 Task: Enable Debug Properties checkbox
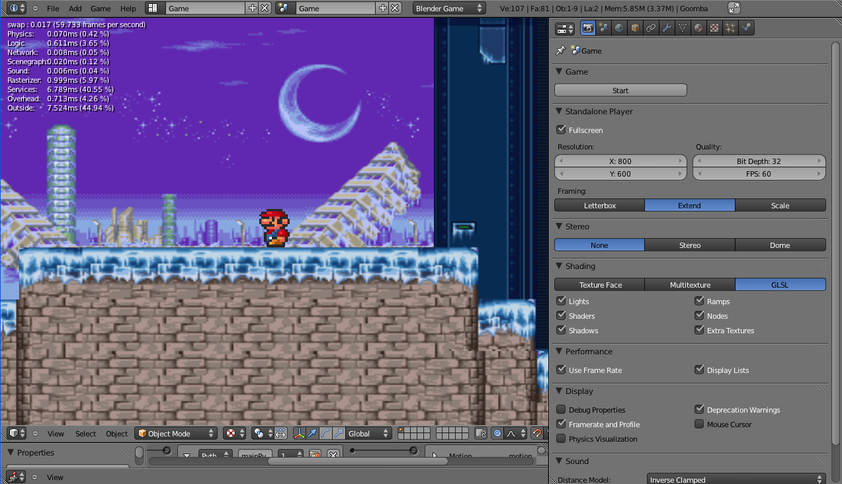(562, 409)
